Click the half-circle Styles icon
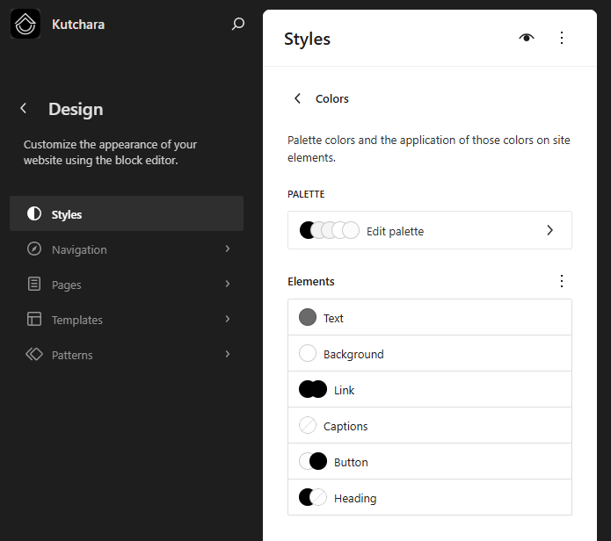The image size is (611, 541). pos(34,213)
